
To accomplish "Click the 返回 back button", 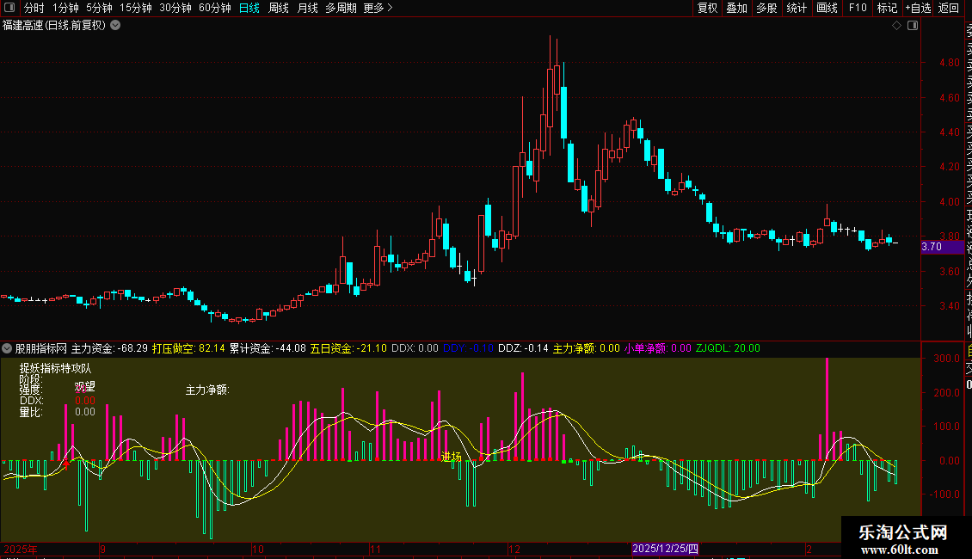I will coord(949,8).
